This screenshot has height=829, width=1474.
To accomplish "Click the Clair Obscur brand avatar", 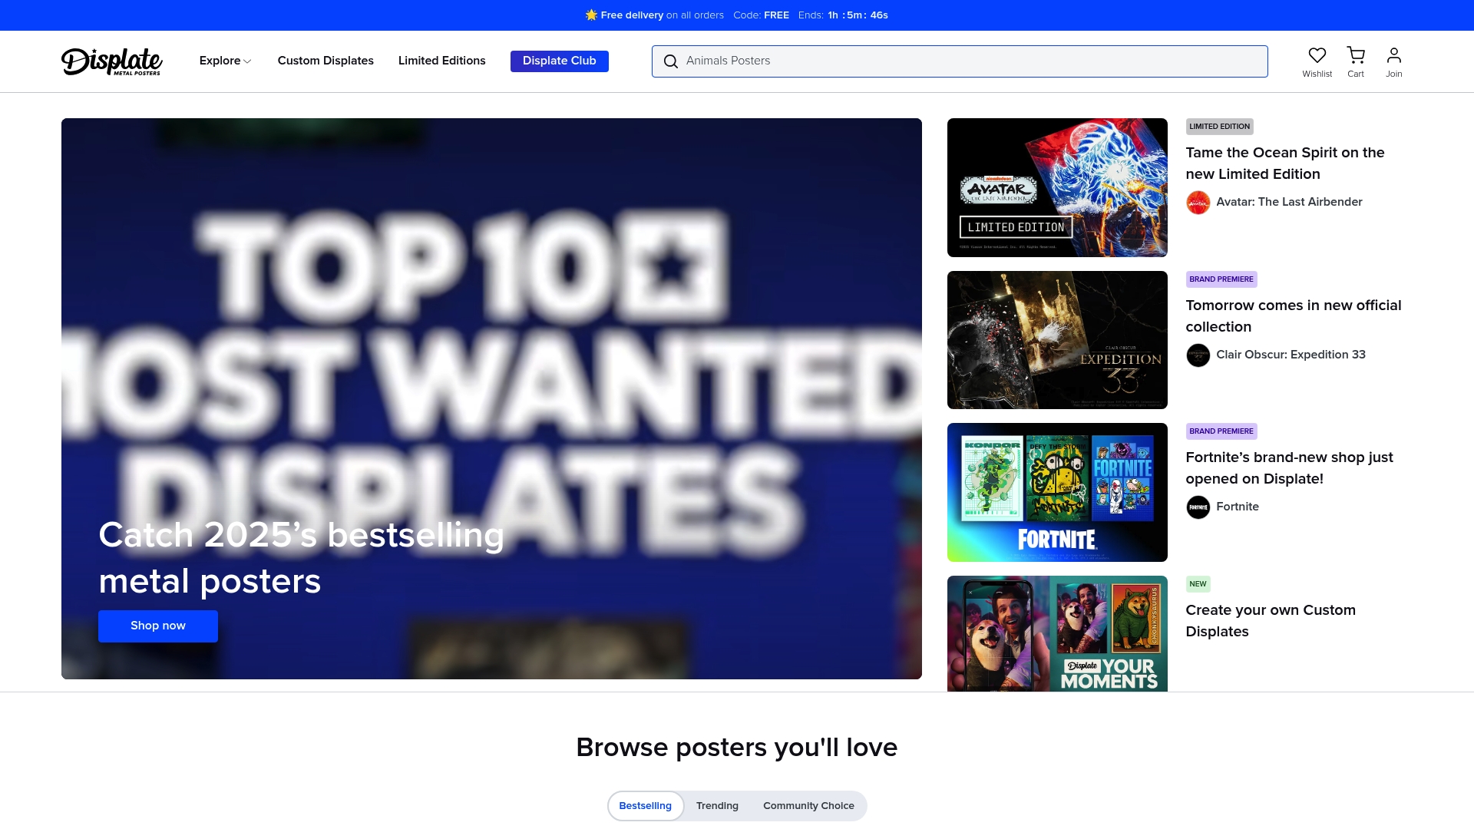I will click(1198, 355).
